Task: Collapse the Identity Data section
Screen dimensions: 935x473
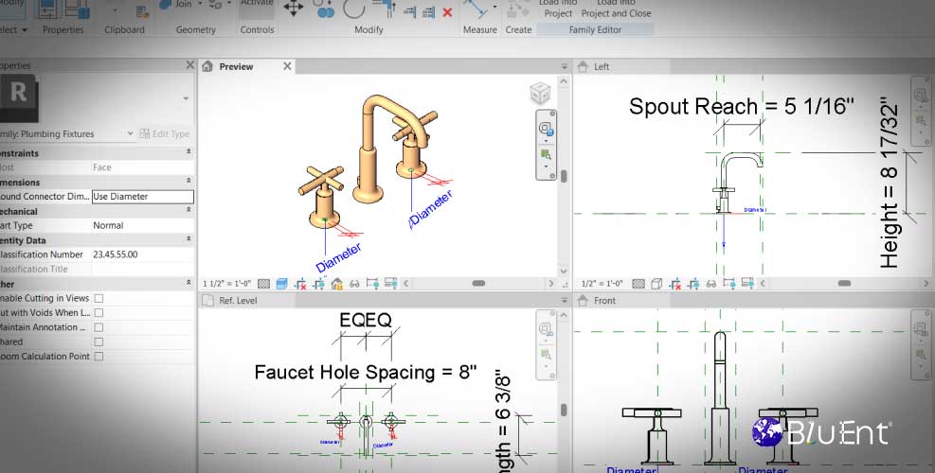Action: point(189,239)
